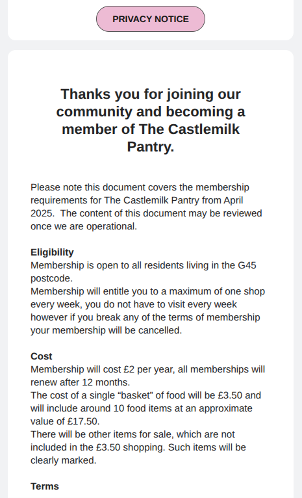Open the PRIVACY NOTICE button
302x498 pixels.
click(151, 19)
